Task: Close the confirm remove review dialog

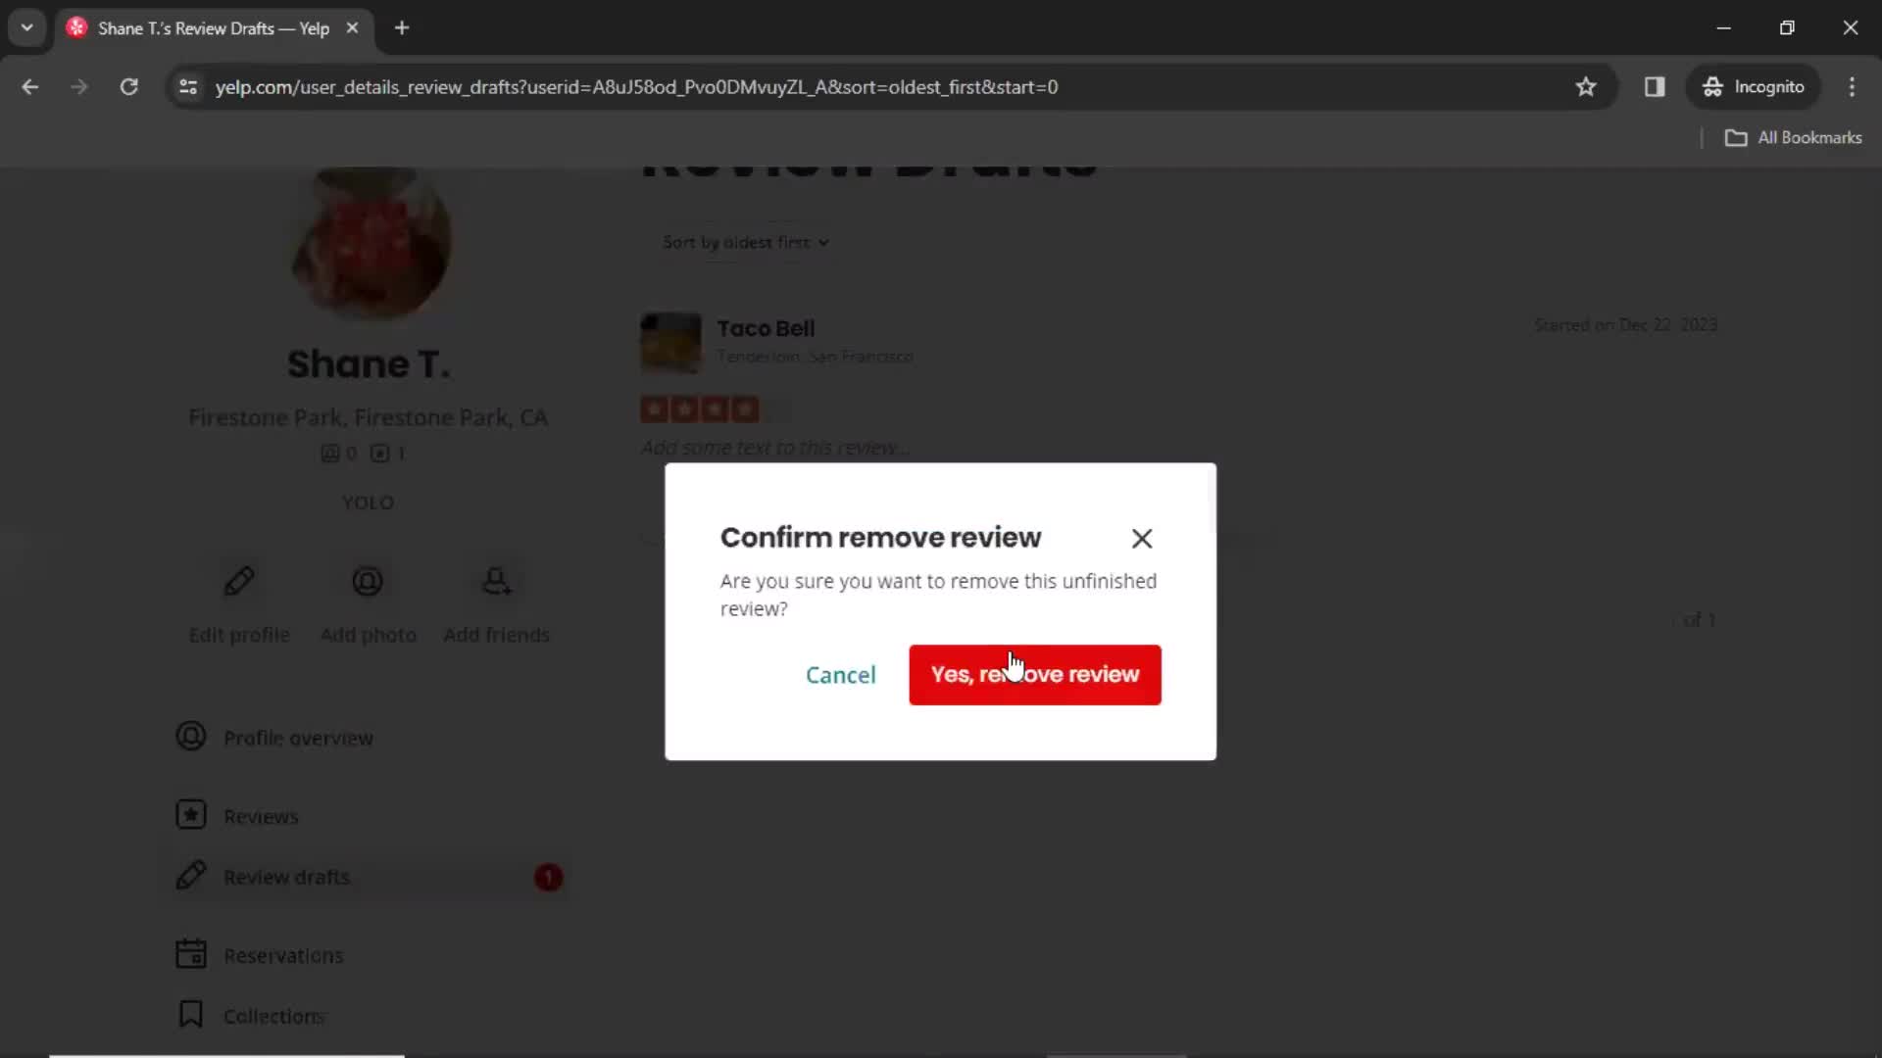Action: click(1143, 538)
